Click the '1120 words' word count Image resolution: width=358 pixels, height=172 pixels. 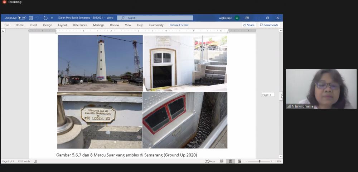(x=24, y=161)
